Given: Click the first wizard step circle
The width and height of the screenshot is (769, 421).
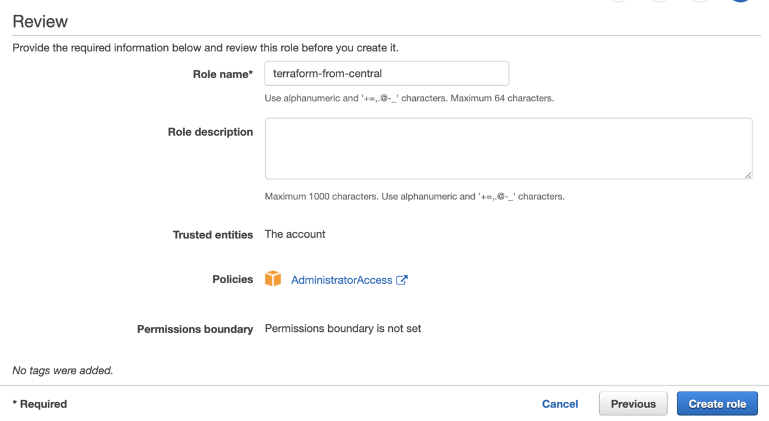Looking at the screenshot, I should 618,1.
